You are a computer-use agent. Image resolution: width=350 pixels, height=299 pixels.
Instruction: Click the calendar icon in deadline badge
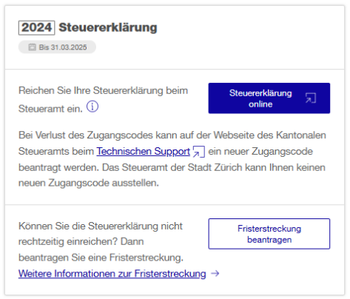[32, 47]
